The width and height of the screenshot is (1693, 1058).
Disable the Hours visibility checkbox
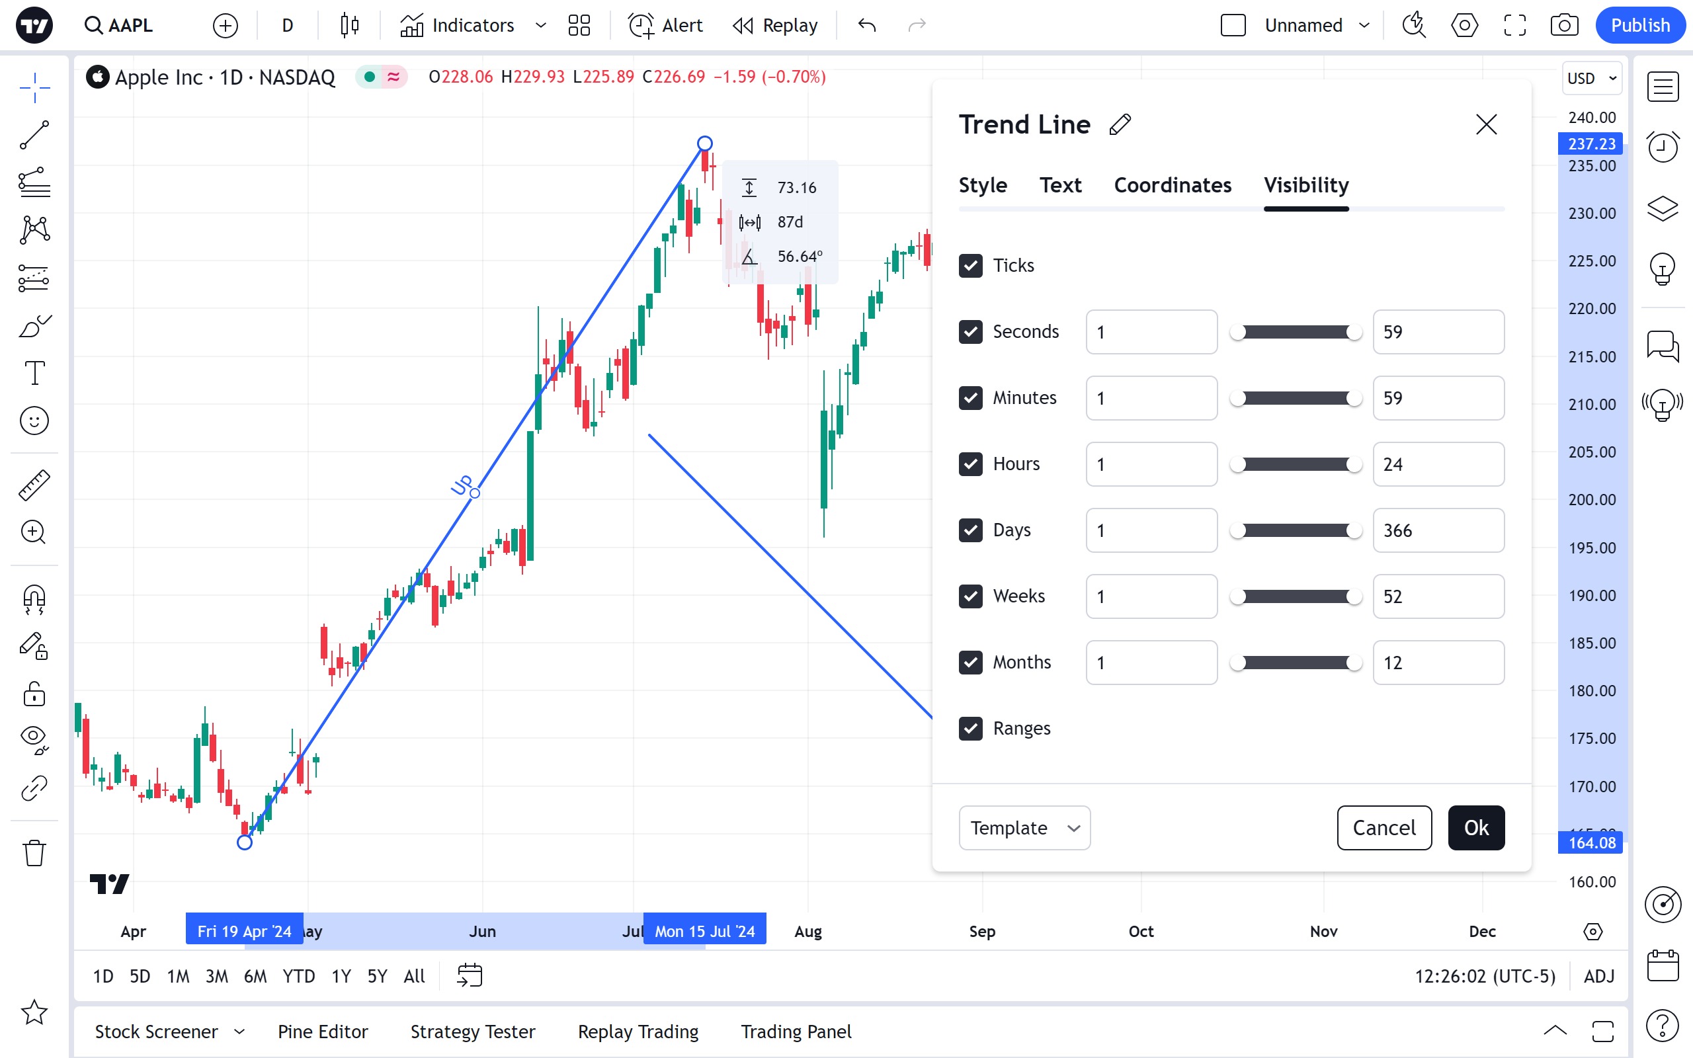click(970, 464)
